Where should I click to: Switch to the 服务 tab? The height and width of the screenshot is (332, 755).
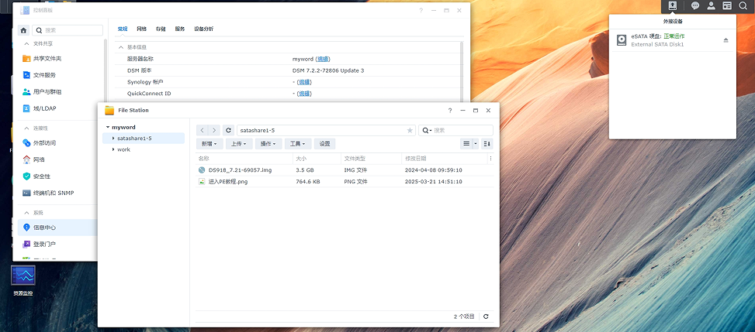click(179, 29)
